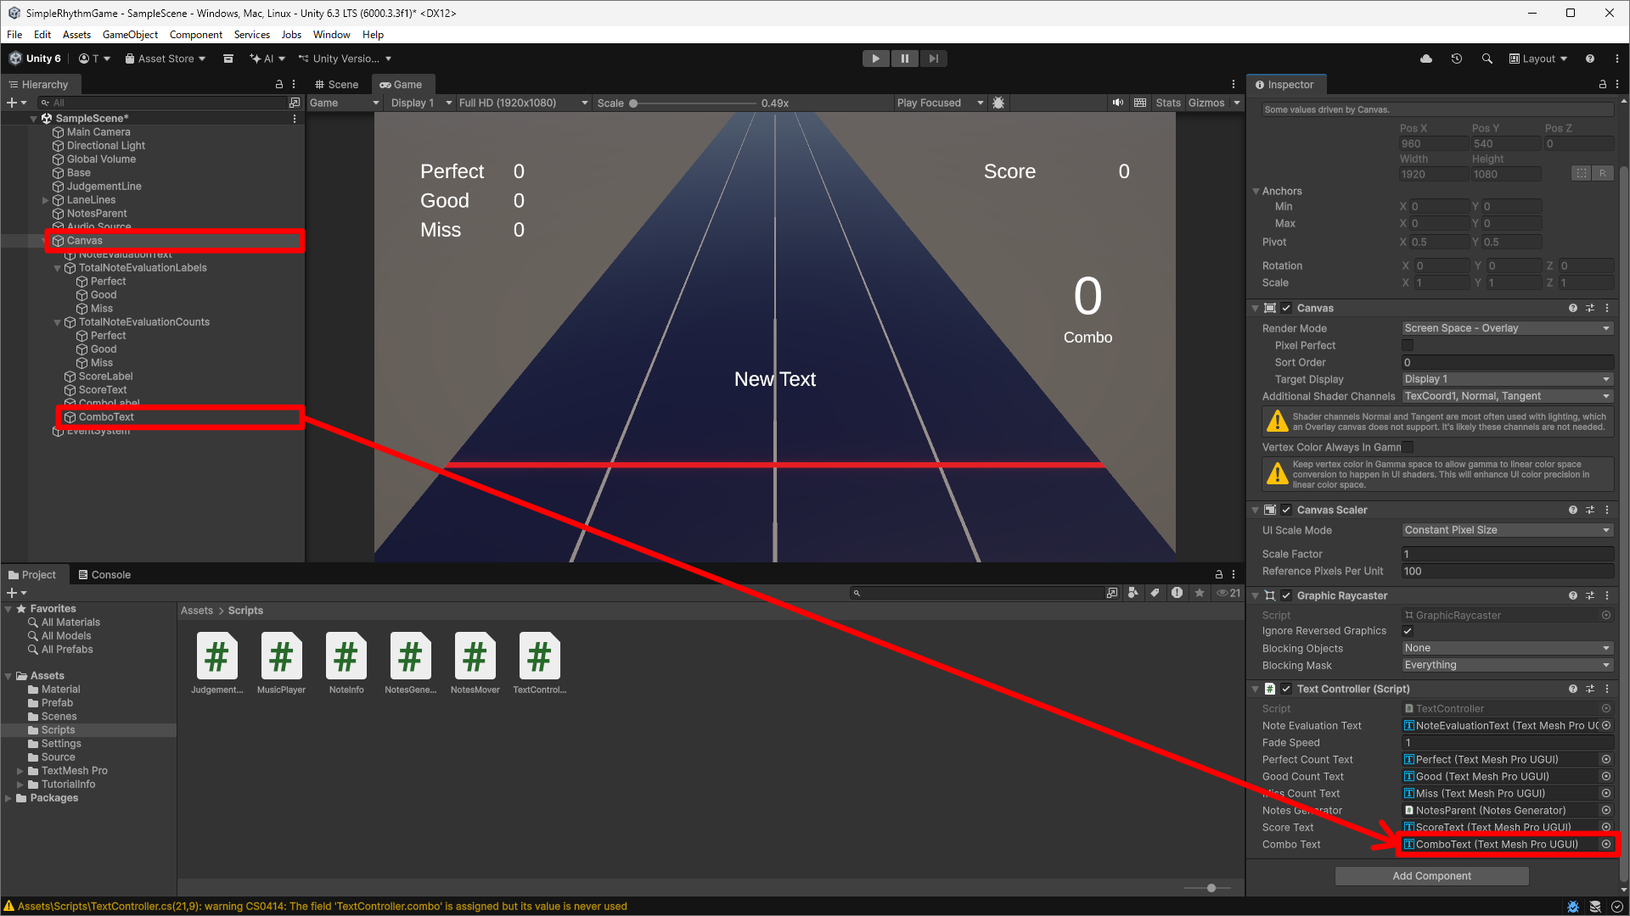Open the Undo History icon
Viewport: 1630px width, 916px height.
tap(1456, 59)
